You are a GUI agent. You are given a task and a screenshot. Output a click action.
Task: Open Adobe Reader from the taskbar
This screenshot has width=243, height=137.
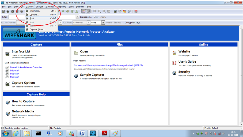104,133
